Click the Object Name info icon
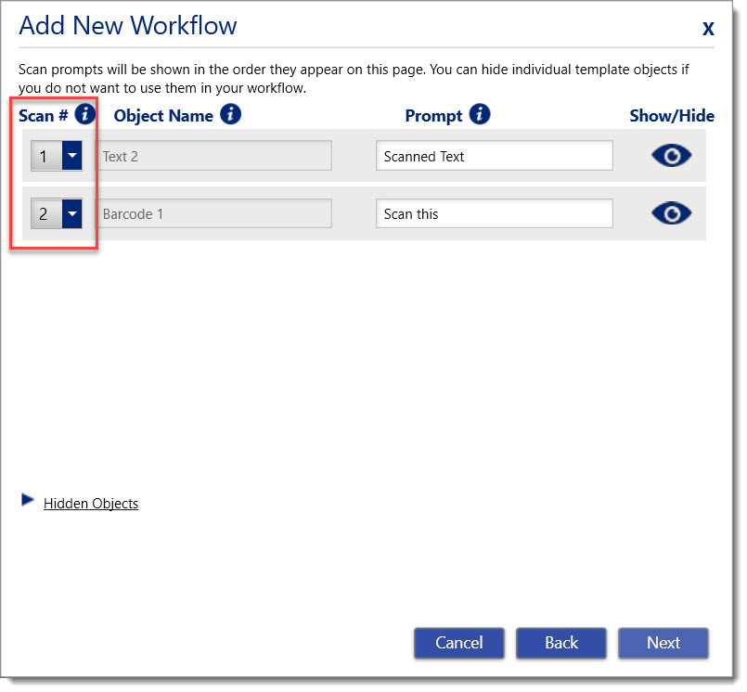747x692 pixels. pos(230,115)
